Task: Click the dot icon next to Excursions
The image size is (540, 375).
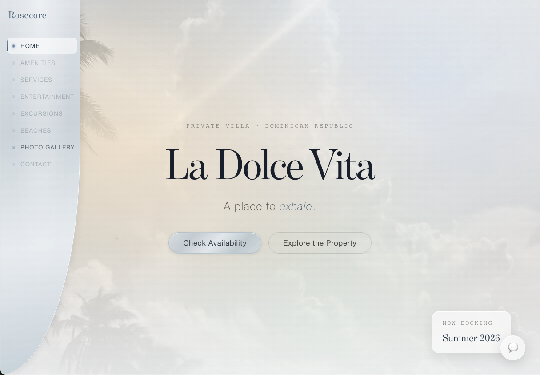Action: [x=13, y=113]
